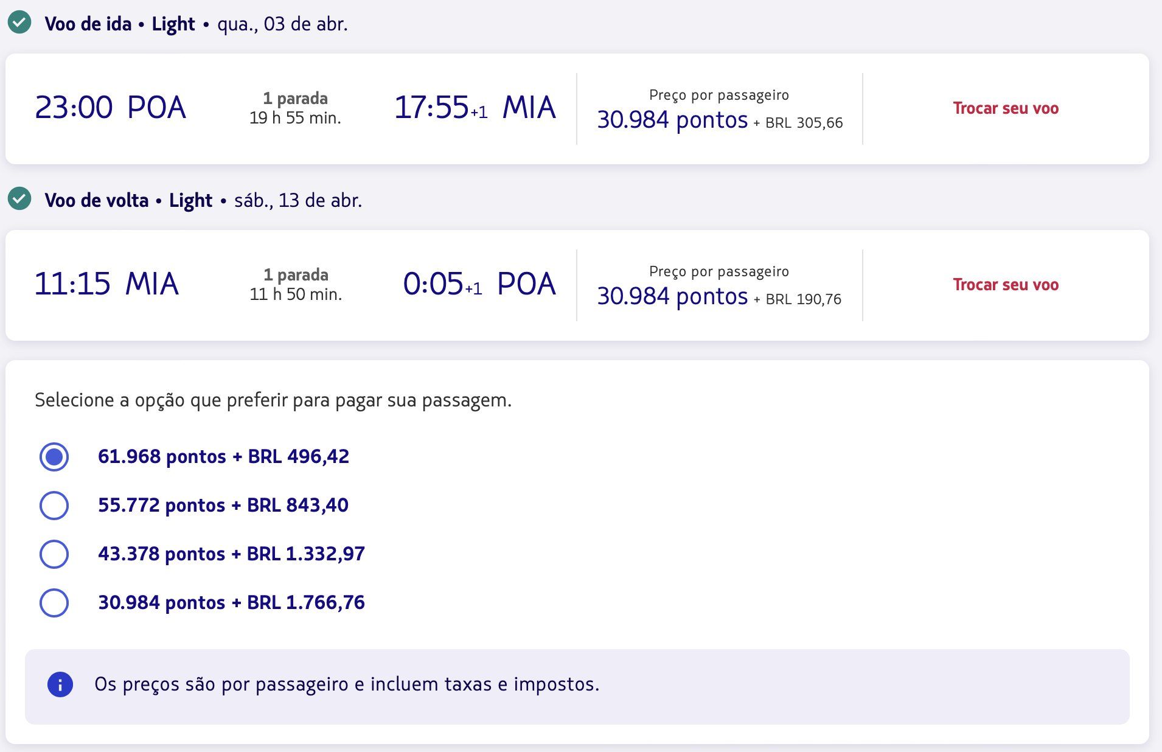This screenshot has width=1162, height=752.
Task: Click the 0:05 POA arrival time
Action: (479, 284)
